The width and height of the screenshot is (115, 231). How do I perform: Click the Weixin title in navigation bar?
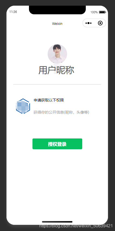[x=57, y=23]
